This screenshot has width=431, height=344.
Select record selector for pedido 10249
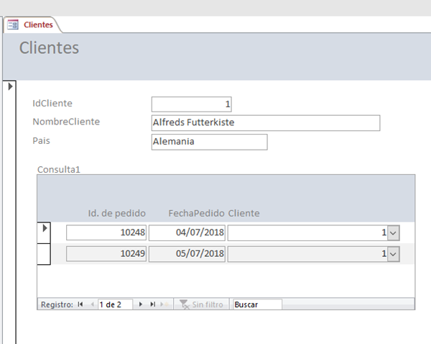click(45, 253)
